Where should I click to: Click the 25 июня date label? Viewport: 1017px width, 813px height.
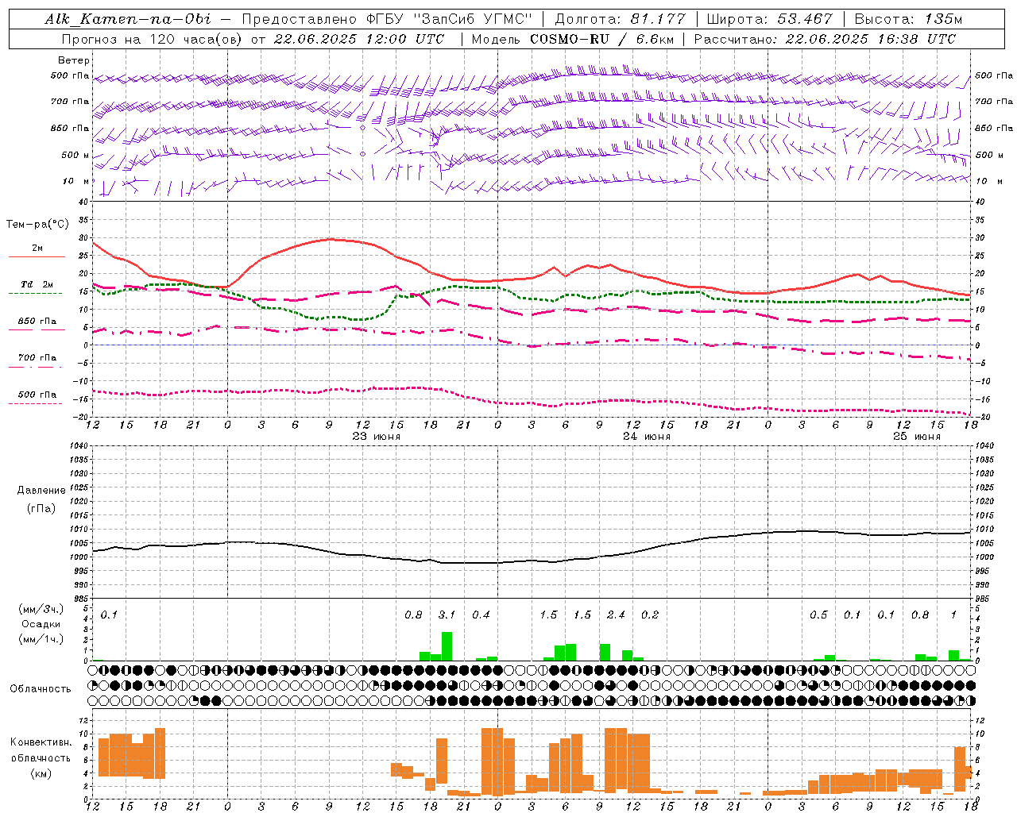click(916, 437)
